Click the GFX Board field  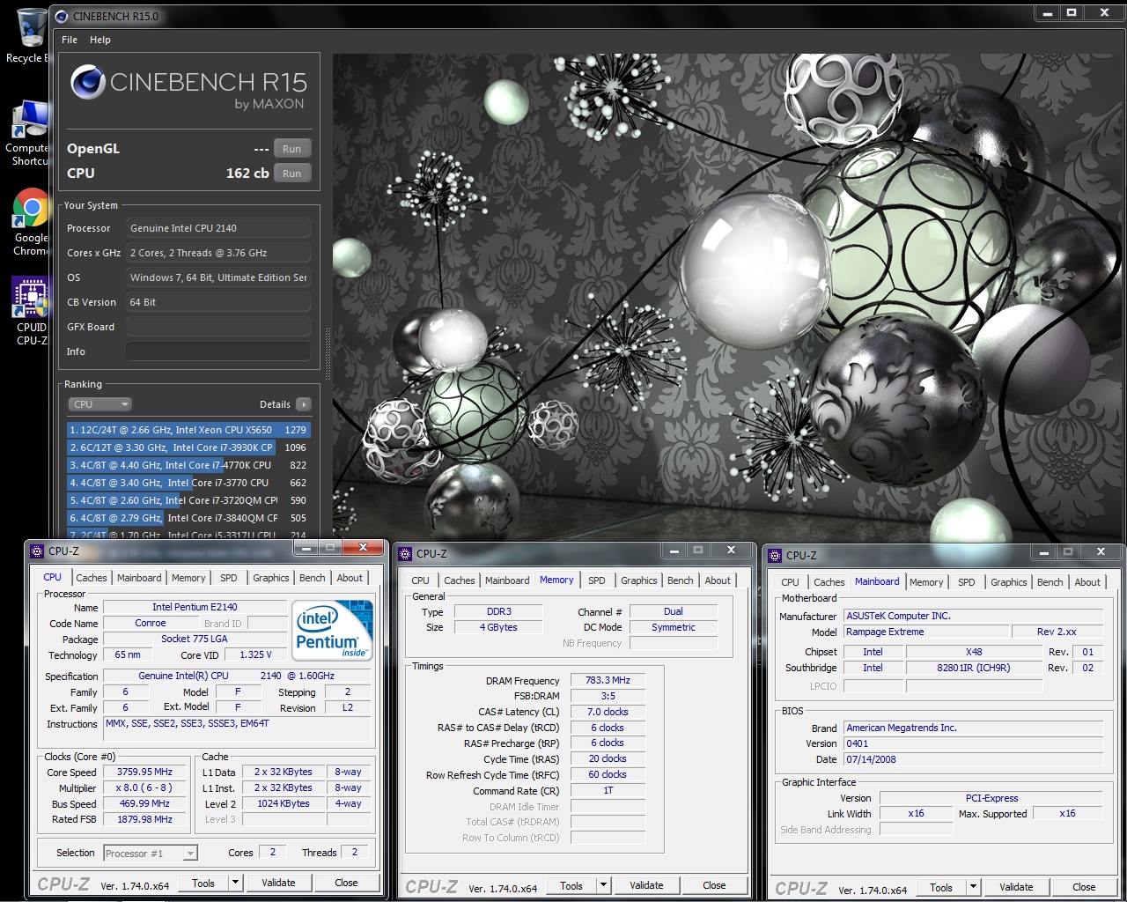(x=218, y=327)
